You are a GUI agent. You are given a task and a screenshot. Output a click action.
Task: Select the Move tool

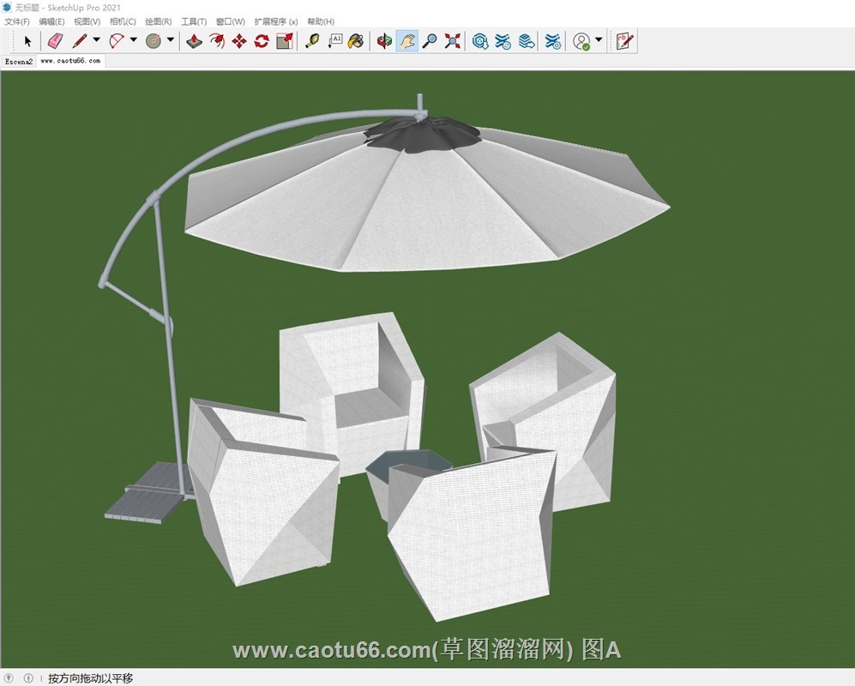click(238, 41)
